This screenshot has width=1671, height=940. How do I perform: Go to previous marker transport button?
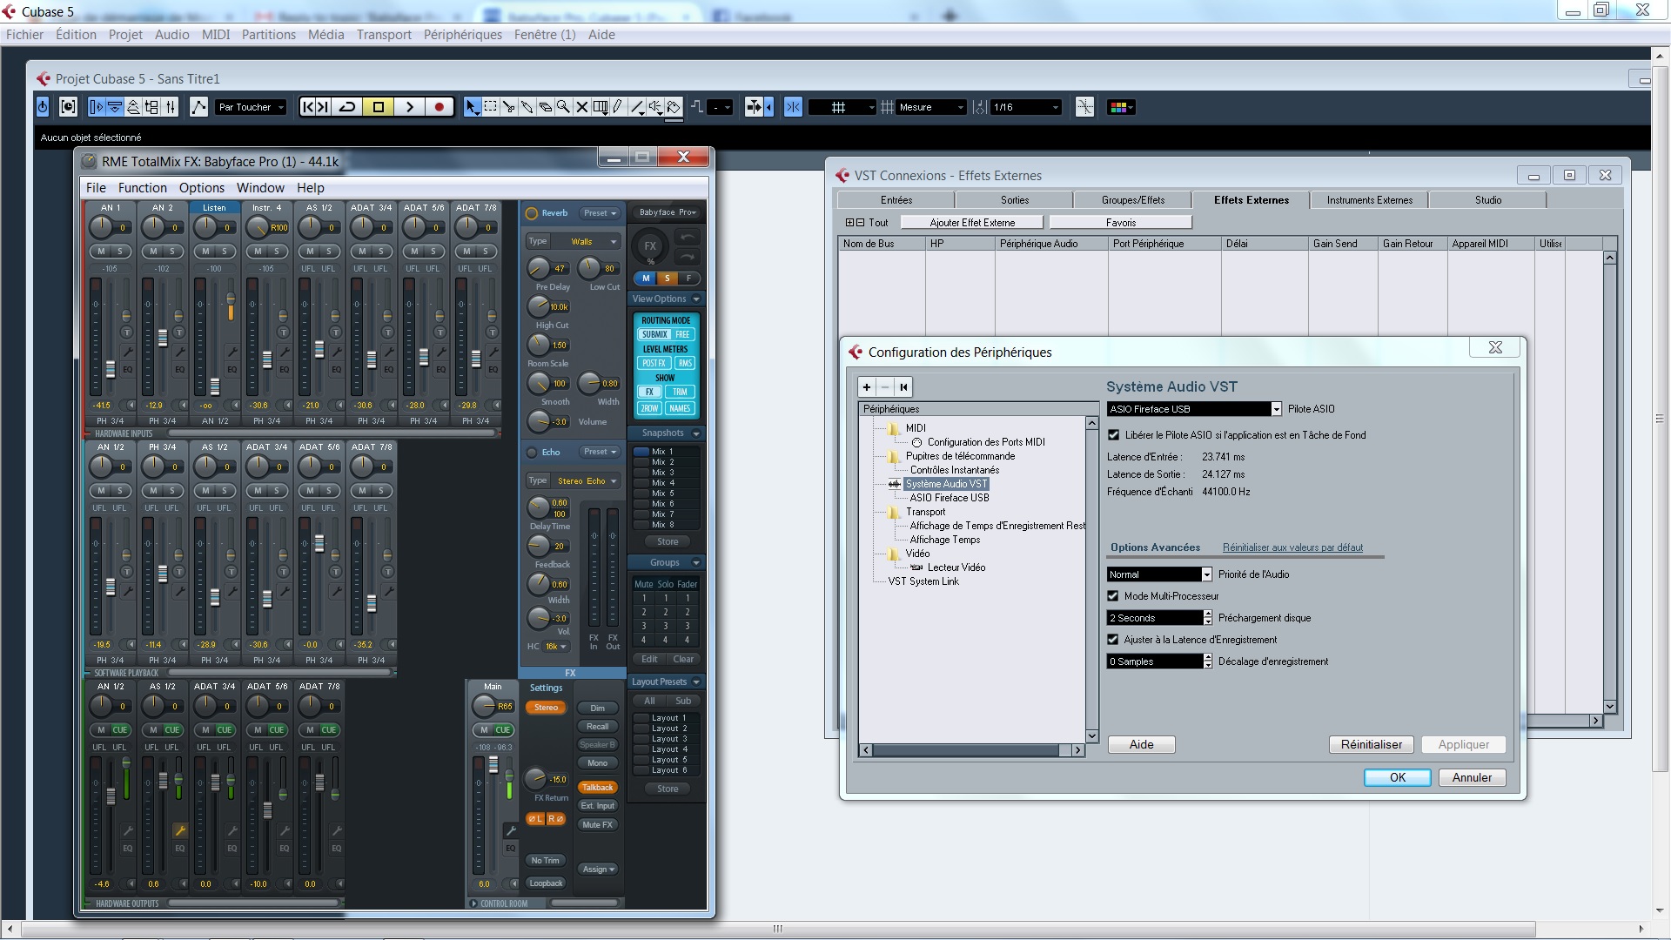307,107
